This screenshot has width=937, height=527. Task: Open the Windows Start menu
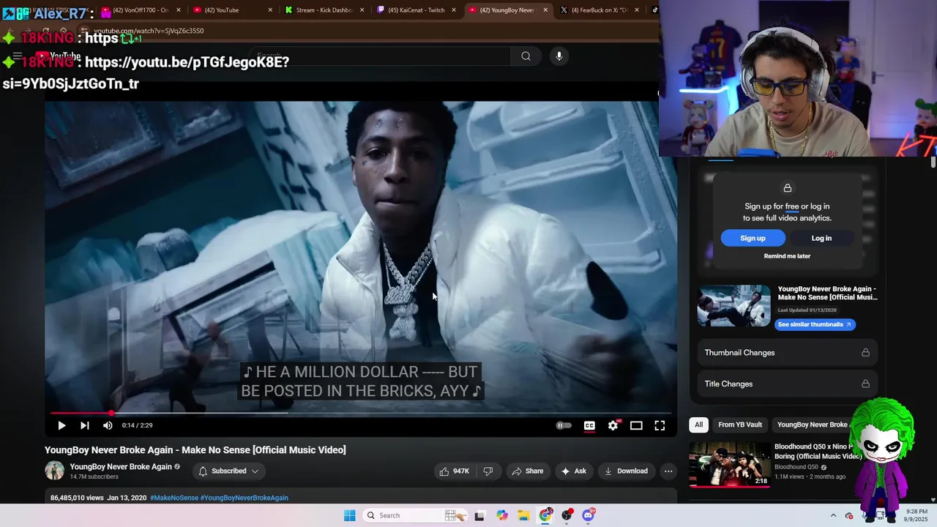(x=350, y=515)
